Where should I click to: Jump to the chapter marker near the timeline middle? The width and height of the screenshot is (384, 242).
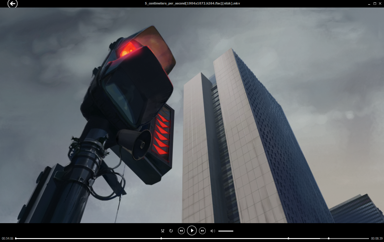point(161,238)
